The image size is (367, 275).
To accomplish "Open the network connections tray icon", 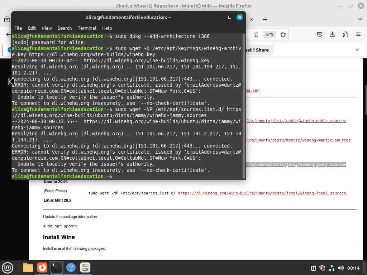I will 332,268.
